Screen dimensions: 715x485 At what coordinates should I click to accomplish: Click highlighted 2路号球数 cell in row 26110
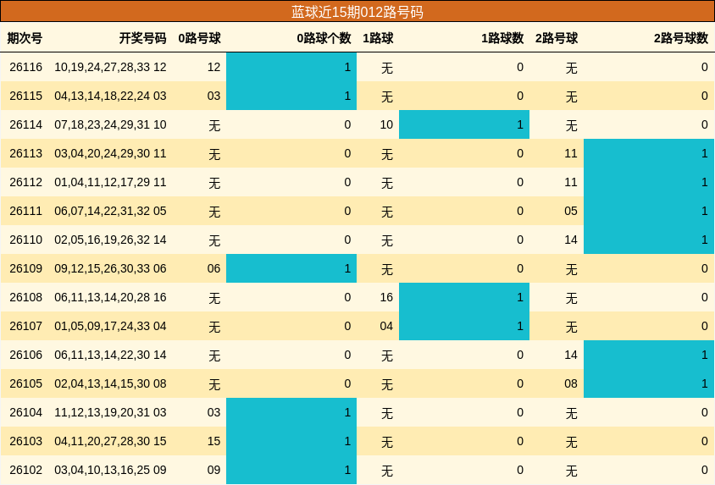pyautogui.click(x=649, y=240)
